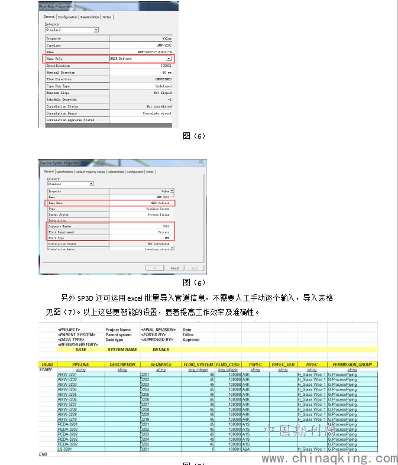Image resolution: width=398 pixels, height=465 pixels.
Task: Click PSPEC_VER column header
Action: point(283,365)
